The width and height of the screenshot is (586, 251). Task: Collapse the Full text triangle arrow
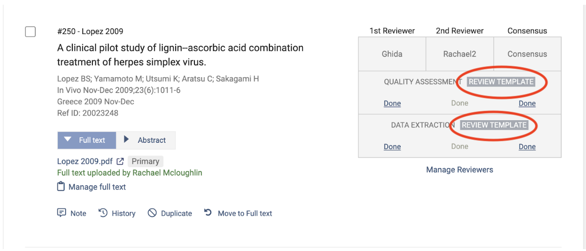(68, 140)
